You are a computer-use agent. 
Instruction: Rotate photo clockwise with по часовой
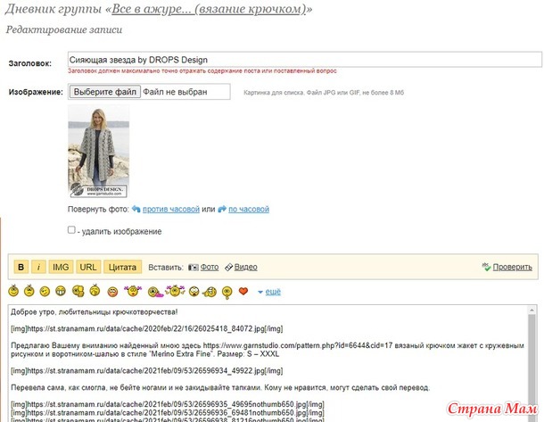[x=249, y=210]
